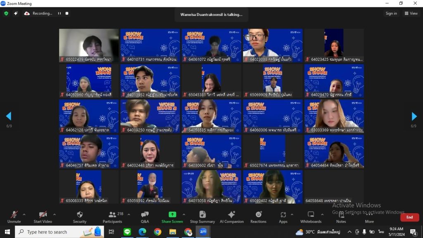423x238 pixels.
Task: Click Sign in at the top
Action: tap(391, 13)
